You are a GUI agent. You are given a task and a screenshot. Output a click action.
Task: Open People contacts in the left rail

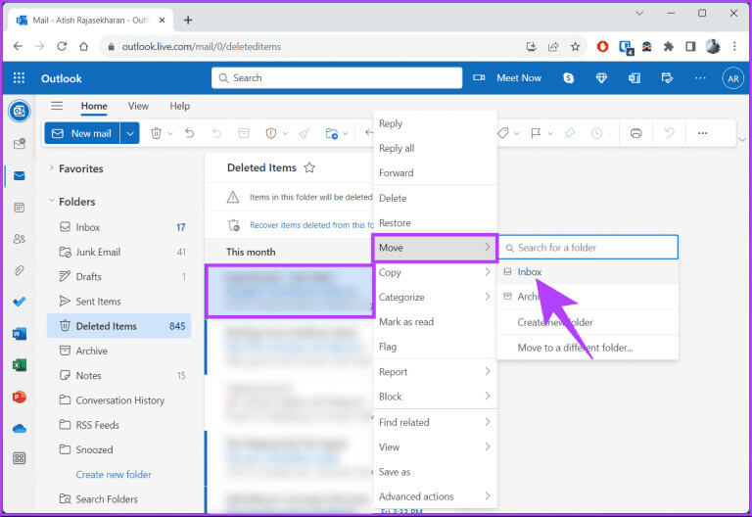tap(20, 239)
